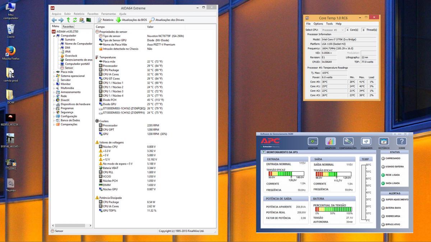Go back with AIDA64 blue left arrow
The image size is (431, 242).
[x=54, y=20]
